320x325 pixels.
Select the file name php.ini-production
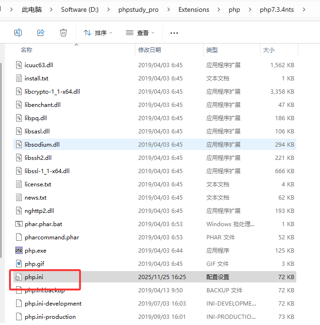pyautogui.click(x=50, y=317)
